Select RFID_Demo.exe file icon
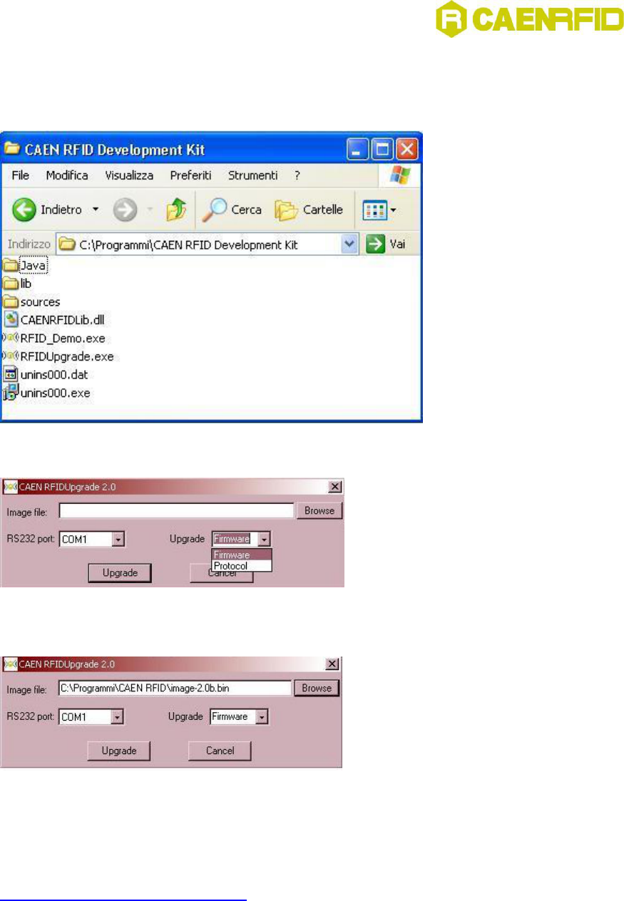 pos(11,338)
